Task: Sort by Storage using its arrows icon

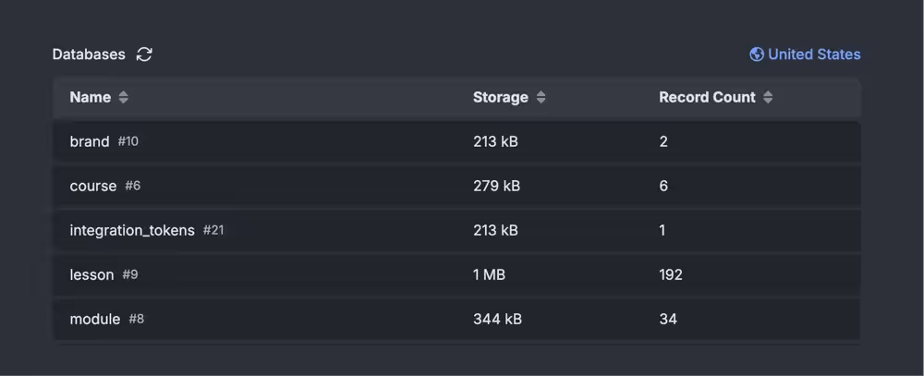Action: 541,98
